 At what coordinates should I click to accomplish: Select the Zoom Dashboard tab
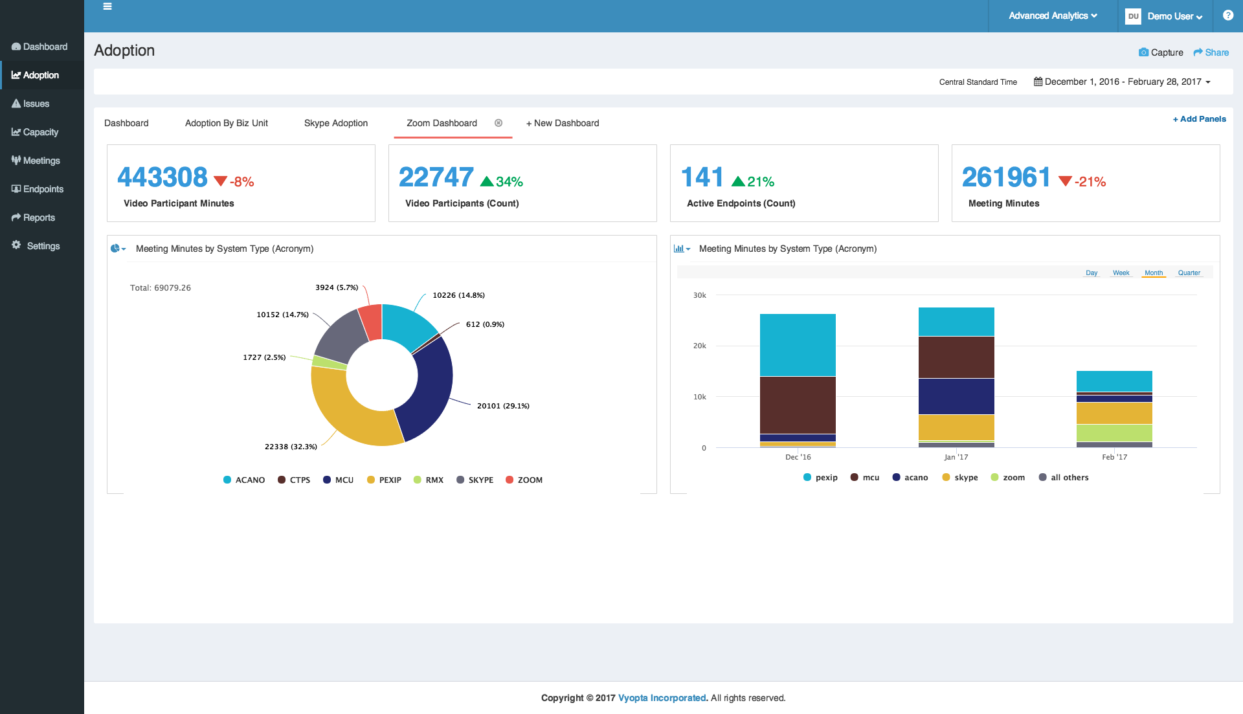click(442, 123)
